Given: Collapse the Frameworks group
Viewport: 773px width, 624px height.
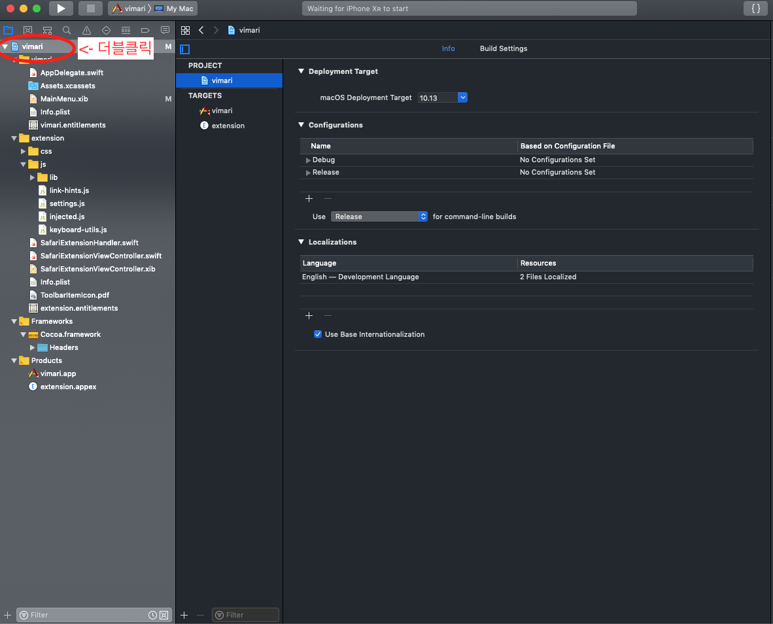Looking at the screenshot, I should pos(14,321).
